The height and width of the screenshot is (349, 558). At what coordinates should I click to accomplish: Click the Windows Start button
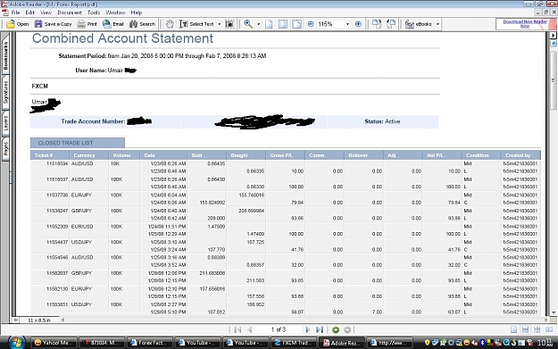[15, 343]
